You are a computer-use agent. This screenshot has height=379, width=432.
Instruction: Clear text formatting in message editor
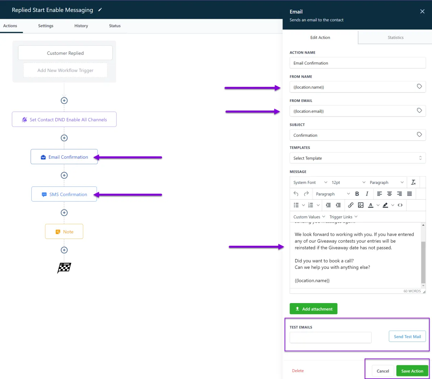413,182
